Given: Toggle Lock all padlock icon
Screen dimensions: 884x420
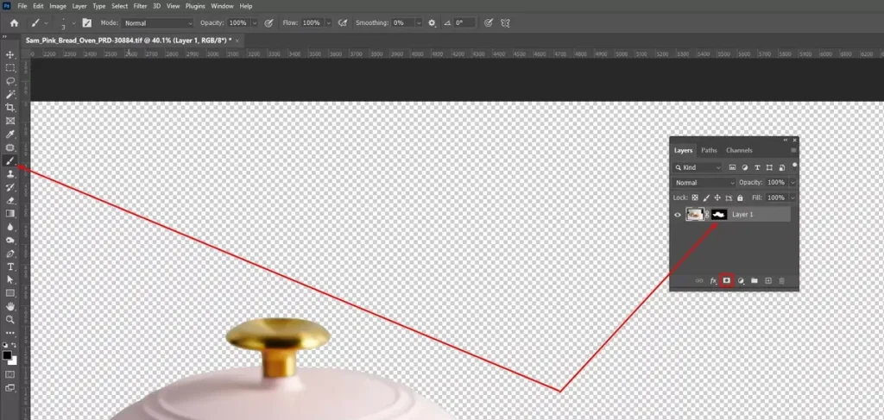Looking at the screenshot, I should click(x=740, y=197).
